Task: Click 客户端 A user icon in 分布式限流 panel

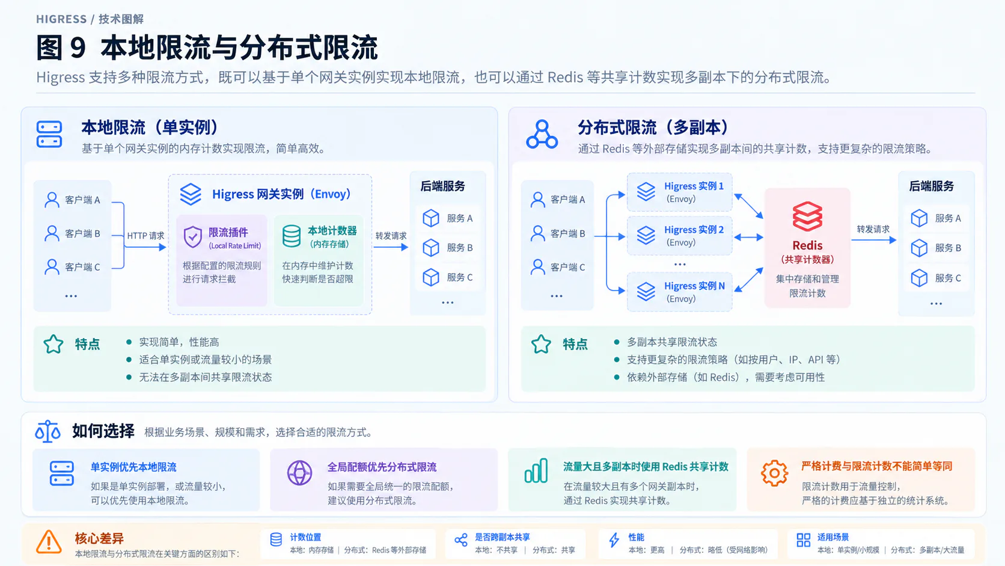Action: pos(537,200)
